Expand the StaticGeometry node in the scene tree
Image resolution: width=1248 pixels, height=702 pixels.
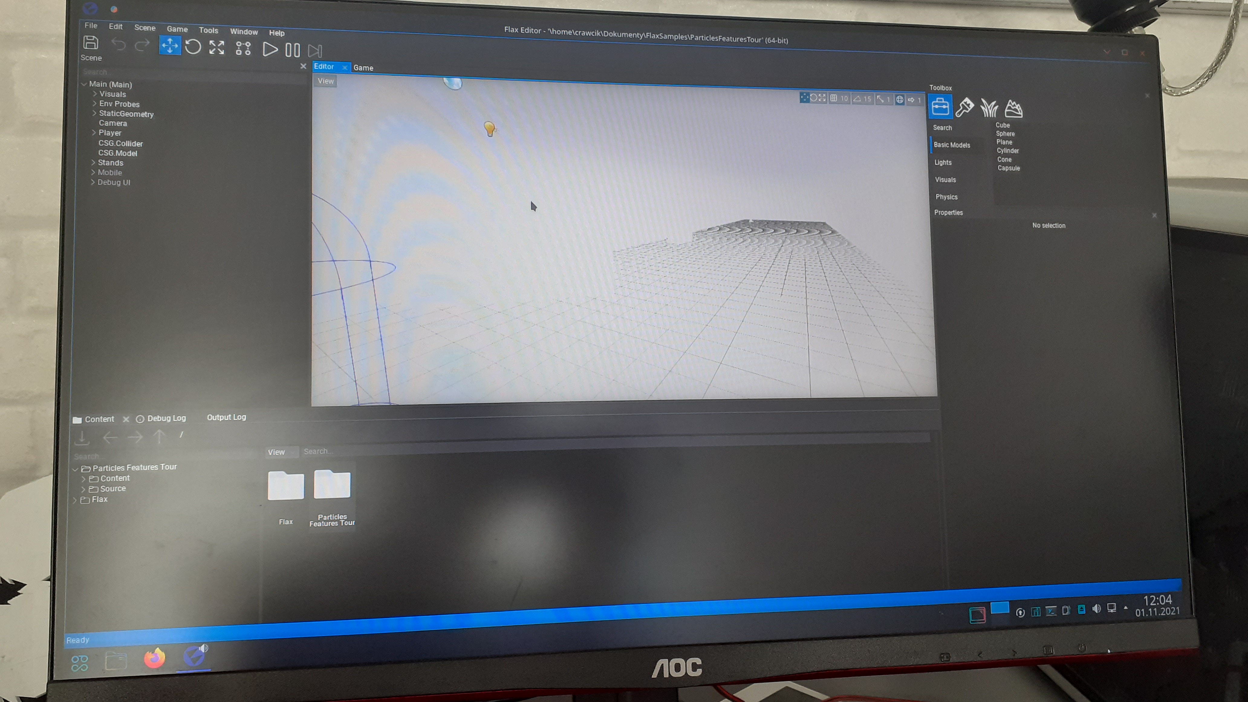point(94,113)
